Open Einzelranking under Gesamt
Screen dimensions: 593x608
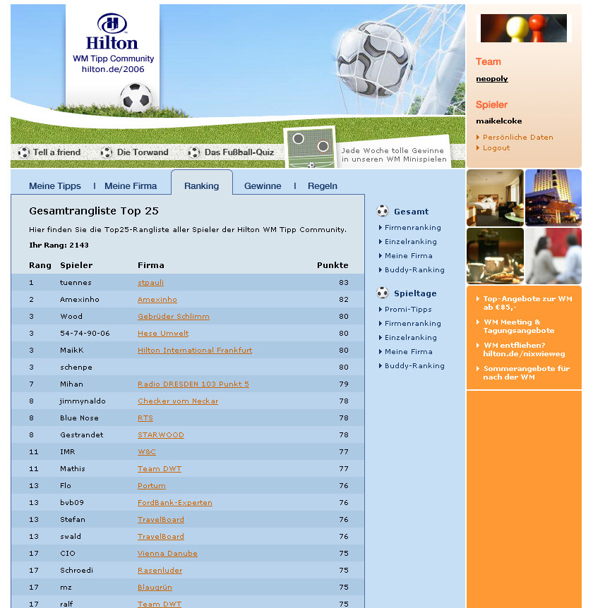pyautogui.click(x=411, y=241)
